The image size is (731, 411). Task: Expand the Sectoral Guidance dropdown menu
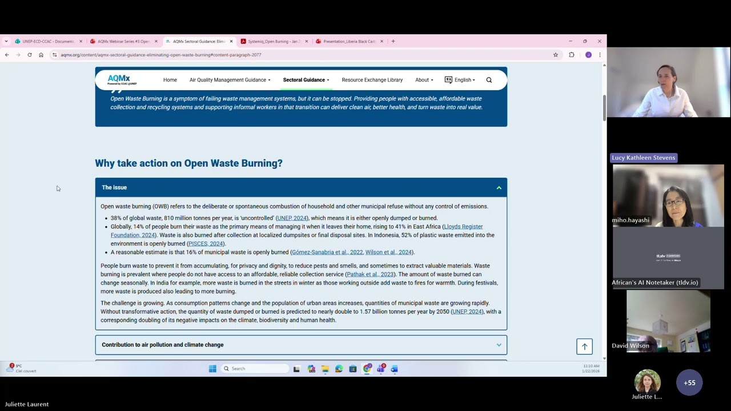tap(306, 80)
